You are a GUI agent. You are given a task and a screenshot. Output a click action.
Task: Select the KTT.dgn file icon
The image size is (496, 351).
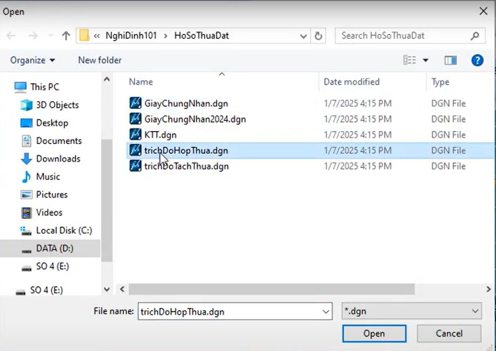click(x=136, y=135)
